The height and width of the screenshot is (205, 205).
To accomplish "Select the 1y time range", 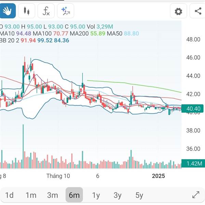I will pyautogui.click(x=96, y=195).
